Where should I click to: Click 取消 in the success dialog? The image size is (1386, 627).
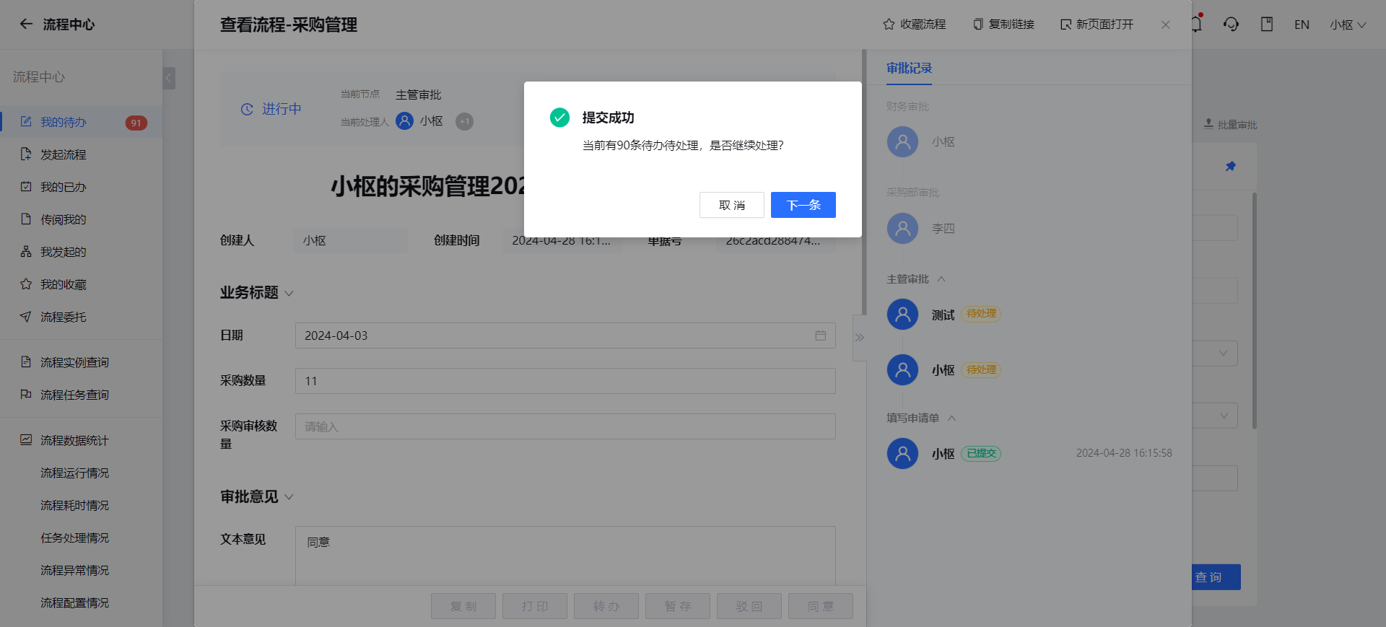pos(731,205)
